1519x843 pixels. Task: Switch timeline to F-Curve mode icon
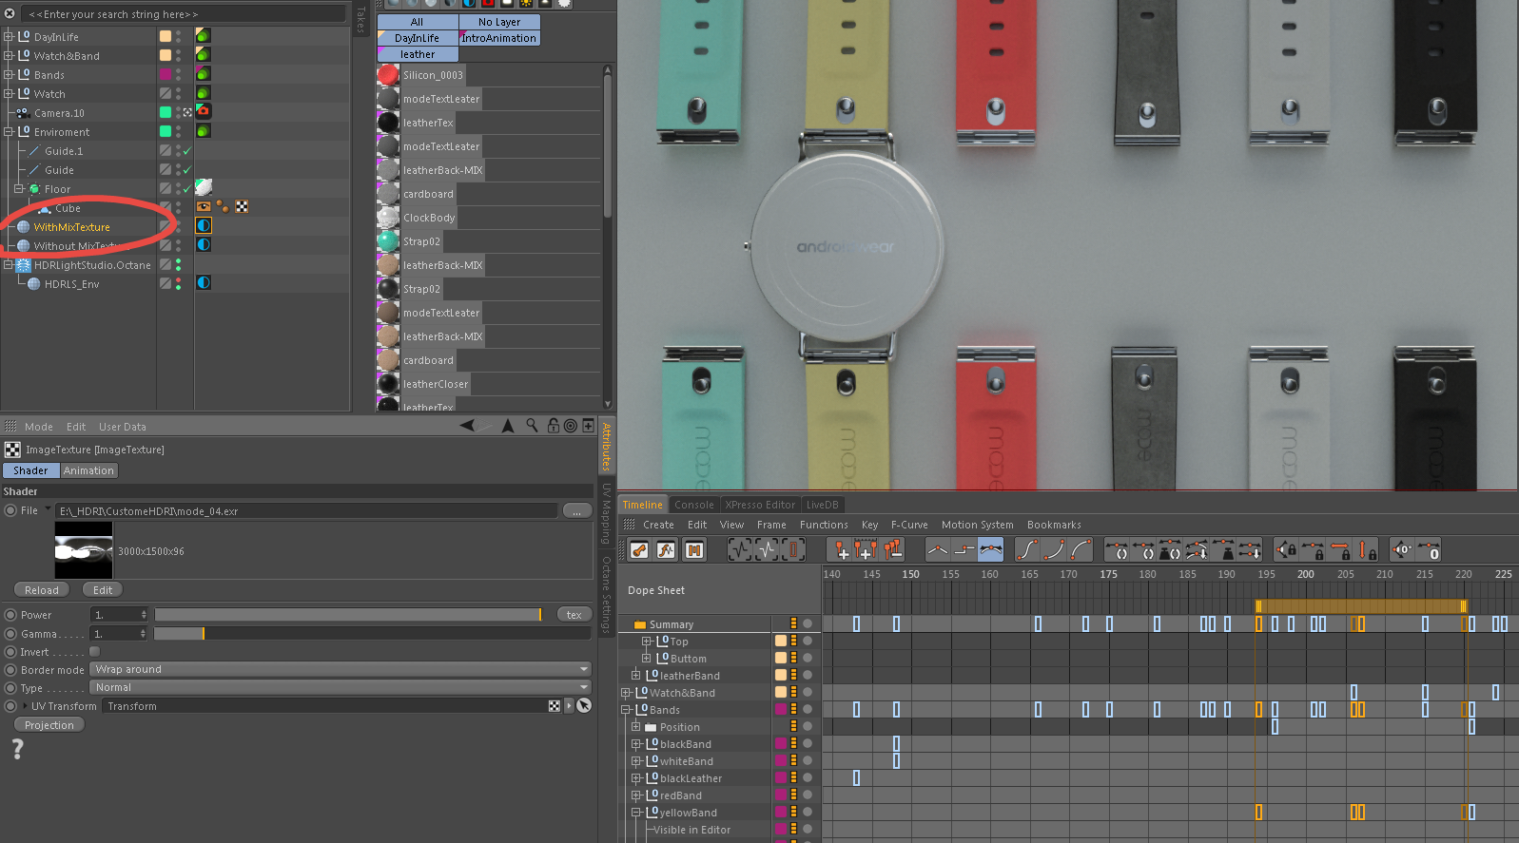666,549
